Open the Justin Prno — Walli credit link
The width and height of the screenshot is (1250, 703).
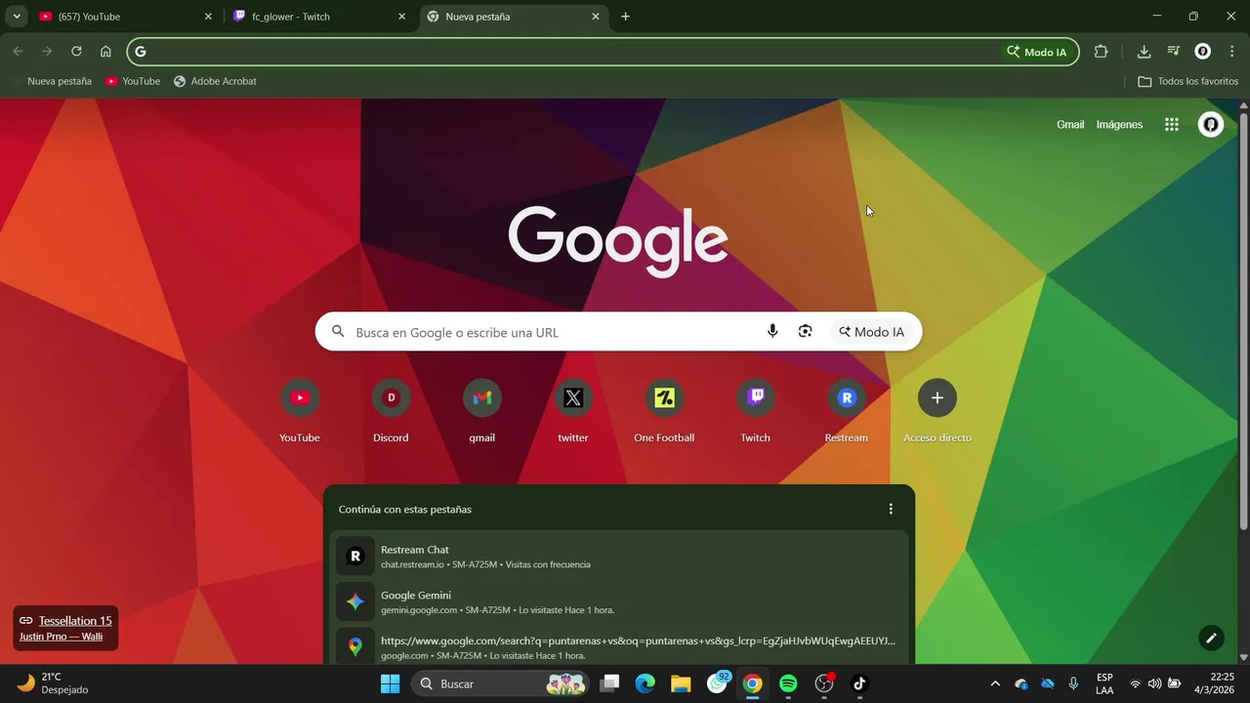61,637
